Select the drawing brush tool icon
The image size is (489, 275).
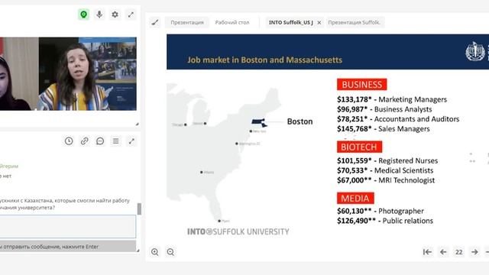(155, 22)
